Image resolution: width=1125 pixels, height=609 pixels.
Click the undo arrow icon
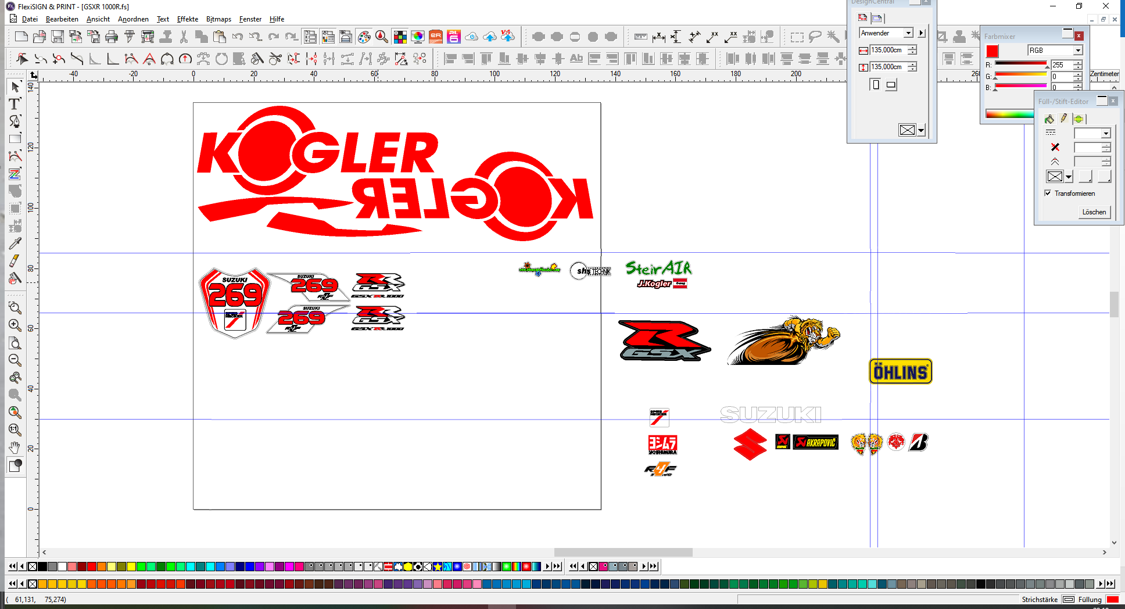pyautogui.click(x=237, y=37)
